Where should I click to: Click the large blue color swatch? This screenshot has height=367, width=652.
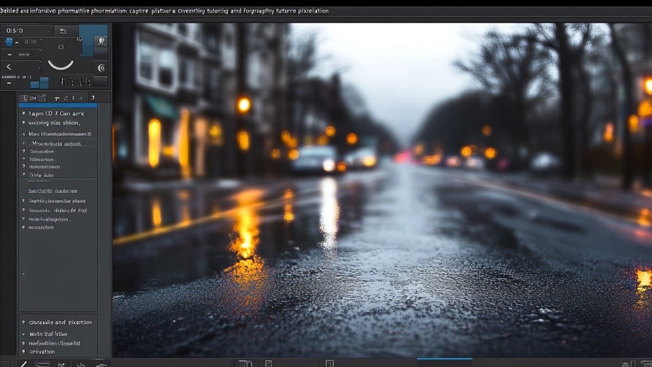pos(86,41)
